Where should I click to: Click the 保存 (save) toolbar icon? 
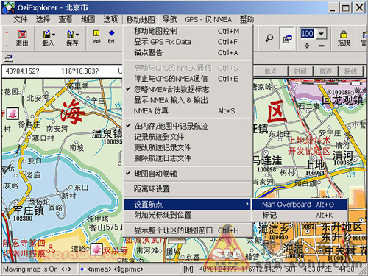(71, 38)
